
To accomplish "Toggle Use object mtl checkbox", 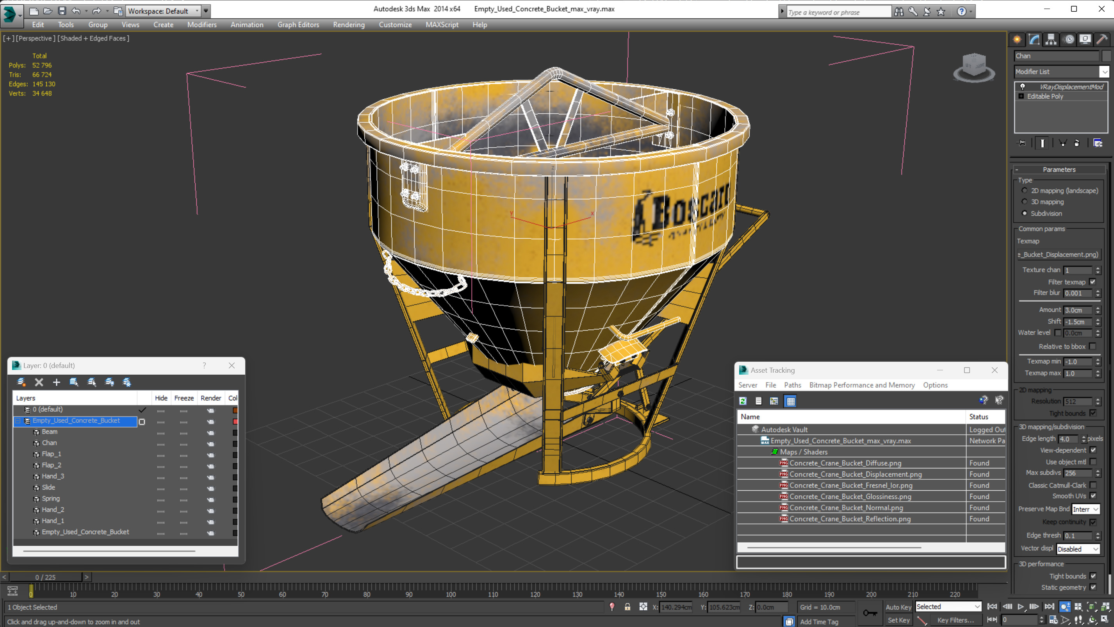I will tap(1093, 462).
